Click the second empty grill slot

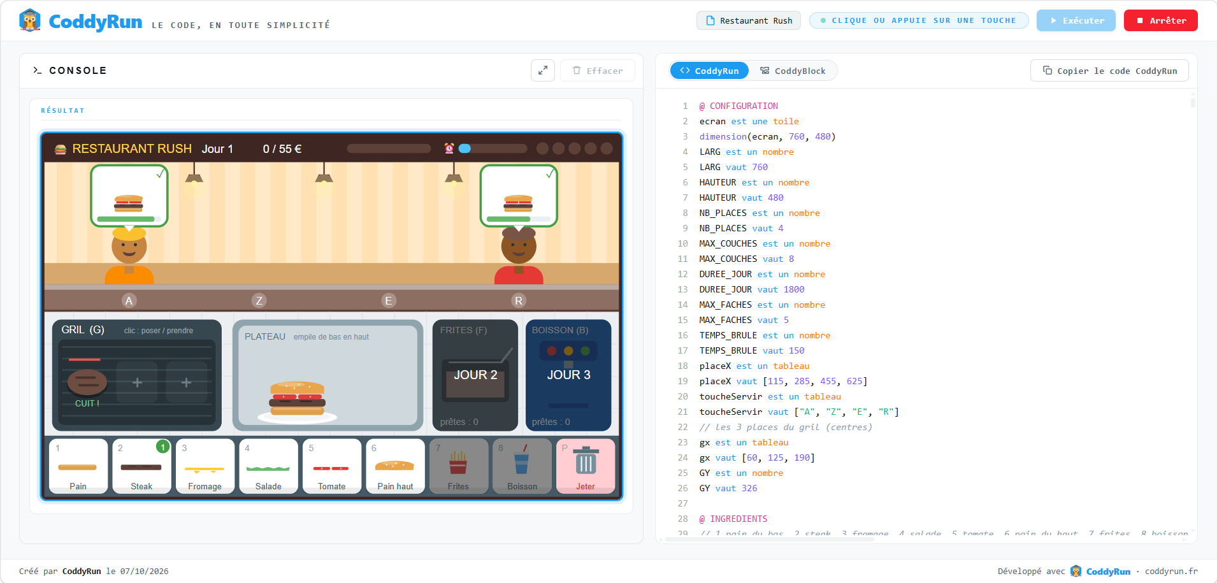186,382
